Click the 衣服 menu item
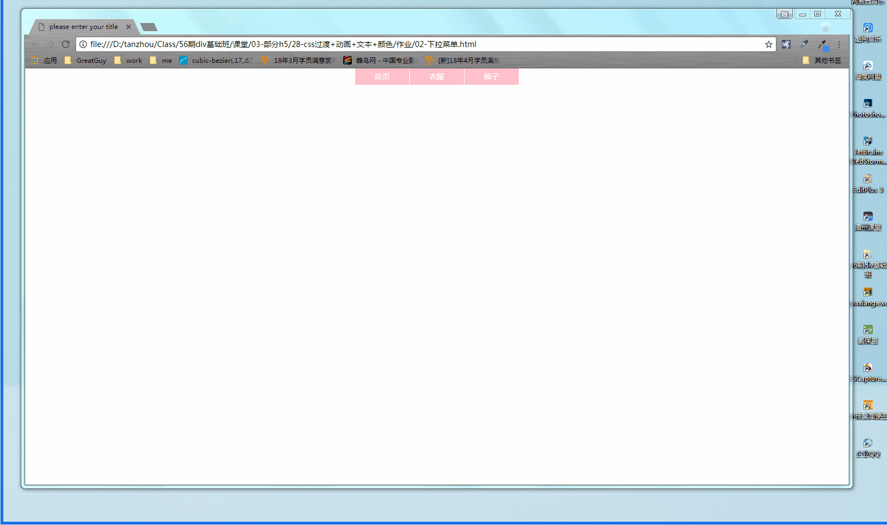 pos(437,77)
